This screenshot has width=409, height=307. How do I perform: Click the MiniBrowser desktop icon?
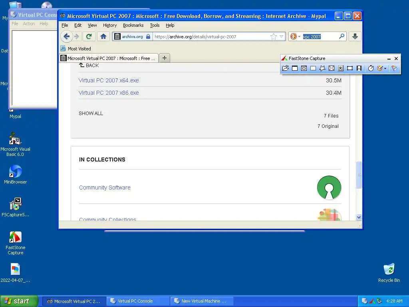(x=16, y=174)
